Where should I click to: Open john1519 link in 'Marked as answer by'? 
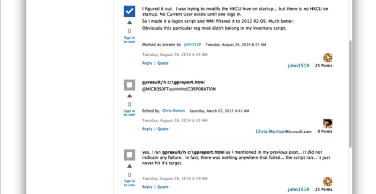coord(192,45)
